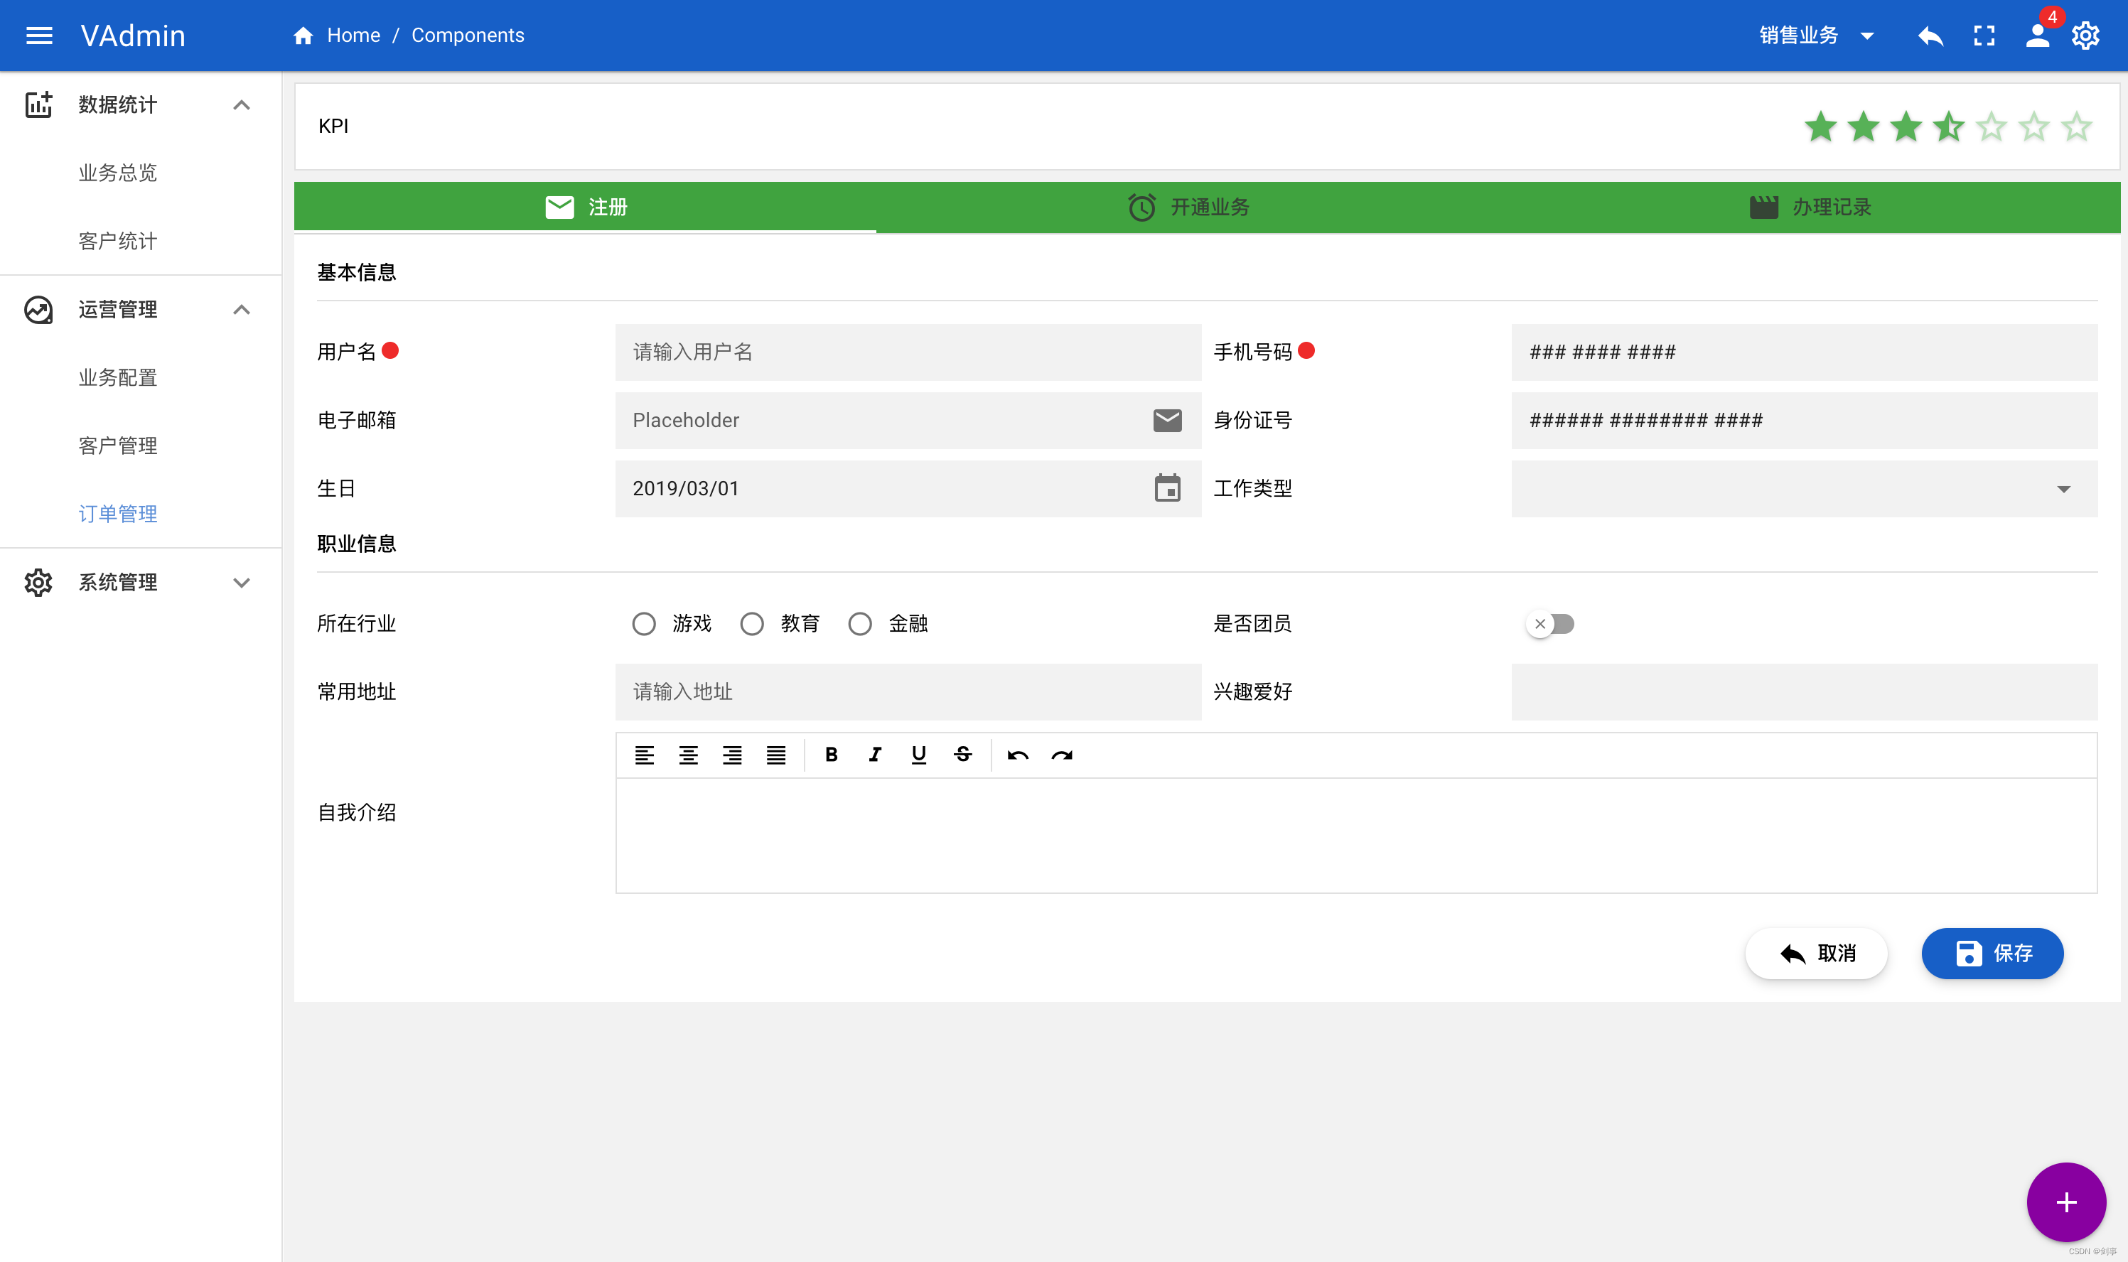Image resolution: width=2128 pixels, height=1262 pixels.
Task: Click the hamburger menu icon
Action: 39,36
